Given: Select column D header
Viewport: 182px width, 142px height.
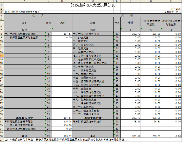Looking at the screenshot, I should tap(93, 1).
